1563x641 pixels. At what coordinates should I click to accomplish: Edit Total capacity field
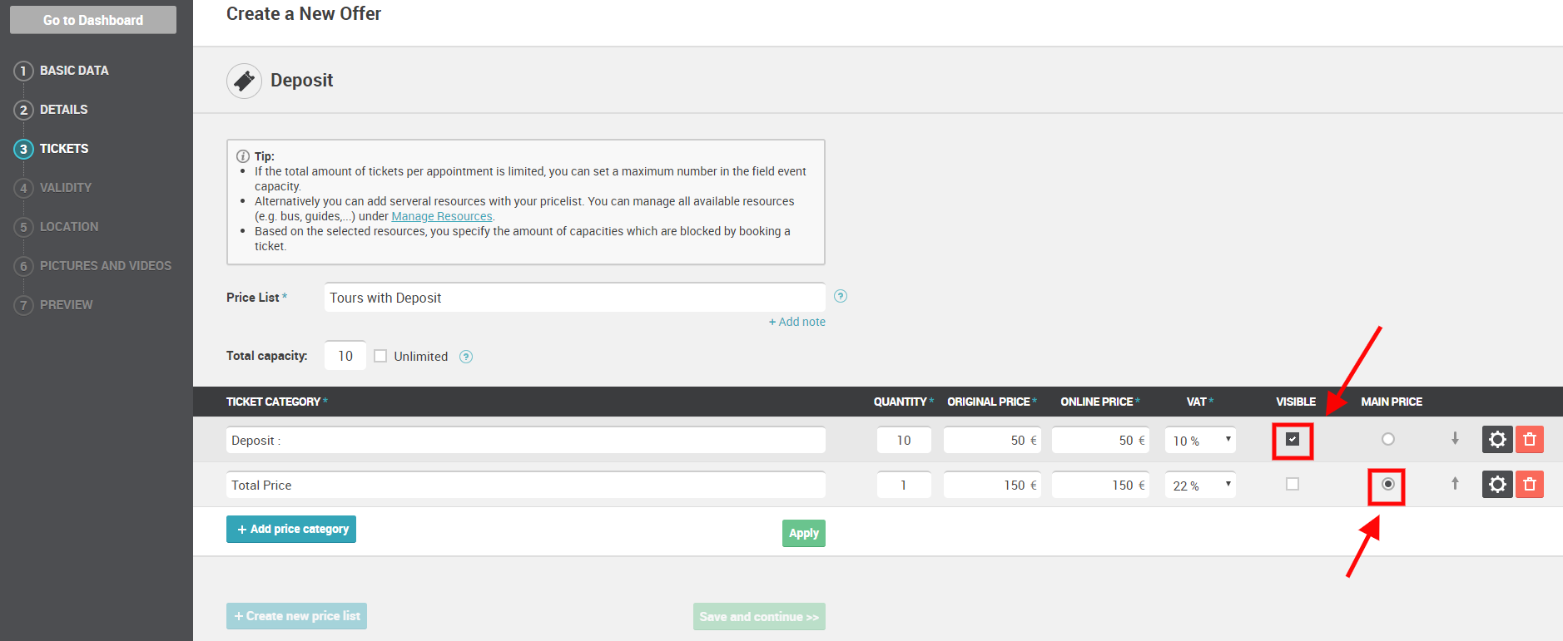(x=345, y=356)
